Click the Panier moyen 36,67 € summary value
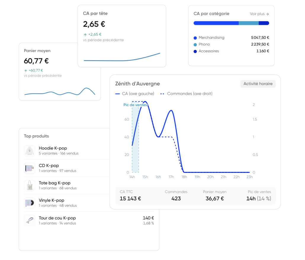The height and width of the screenshot is (260, 305). click(215, 198)
